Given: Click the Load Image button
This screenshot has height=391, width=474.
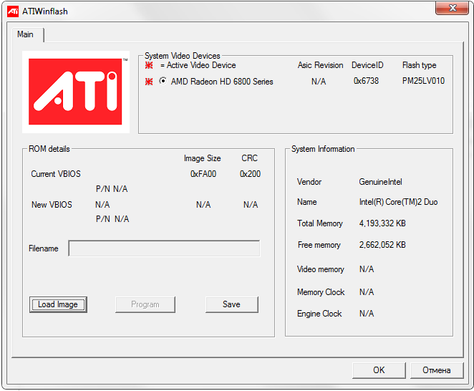Looking at the screenshot, I should tap(58, 304).
